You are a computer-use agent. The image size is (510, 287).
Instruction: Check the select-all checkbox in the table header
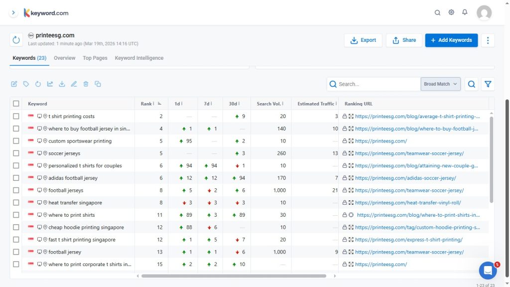[16, 103]
